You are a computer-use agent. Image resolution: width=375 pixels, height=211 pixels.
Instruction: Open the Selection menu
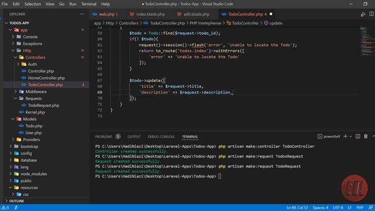pos(33,4)
